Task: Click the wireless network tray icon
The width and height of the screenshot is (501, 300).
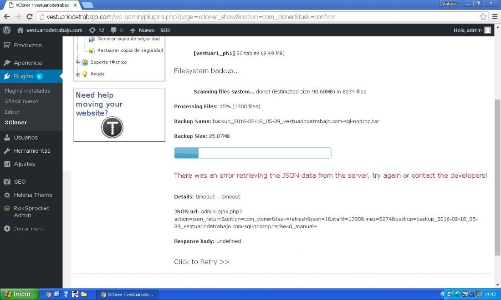Action: (450, 294)
